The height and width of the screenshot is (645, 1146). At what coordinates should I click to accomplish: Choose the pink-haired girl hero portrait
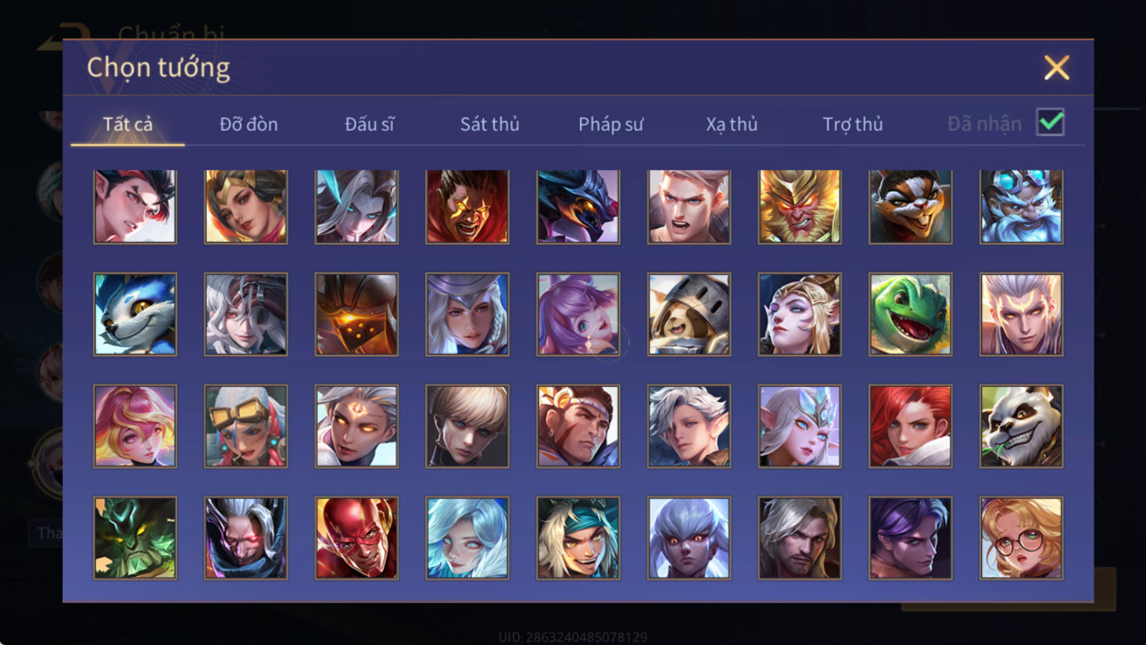click(x=135, y=426)
